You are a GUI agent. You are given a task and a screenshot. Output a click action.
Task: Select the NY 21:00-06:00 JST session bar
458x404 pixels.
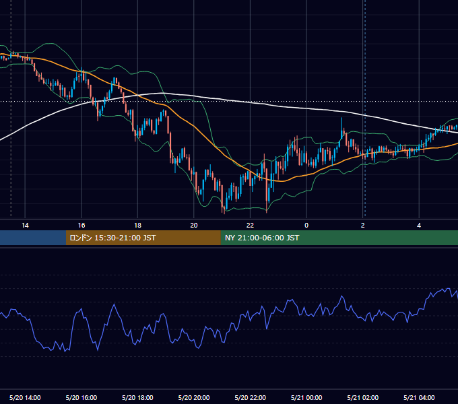pyautogui.click(x=339, y=238)
